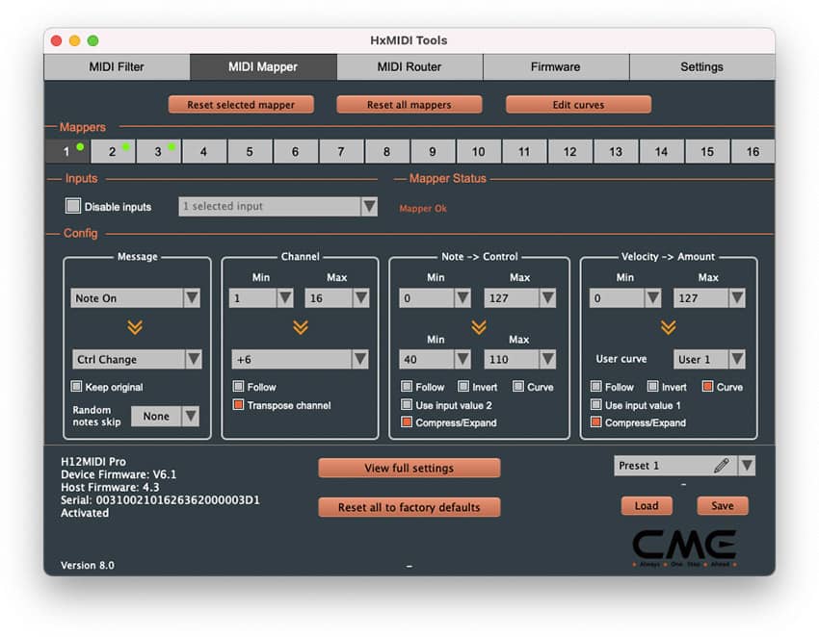The height and width of the screenshot is (637, 819).
Task: Click the chevron arrows in the Channel section
Action: (299, 327)
